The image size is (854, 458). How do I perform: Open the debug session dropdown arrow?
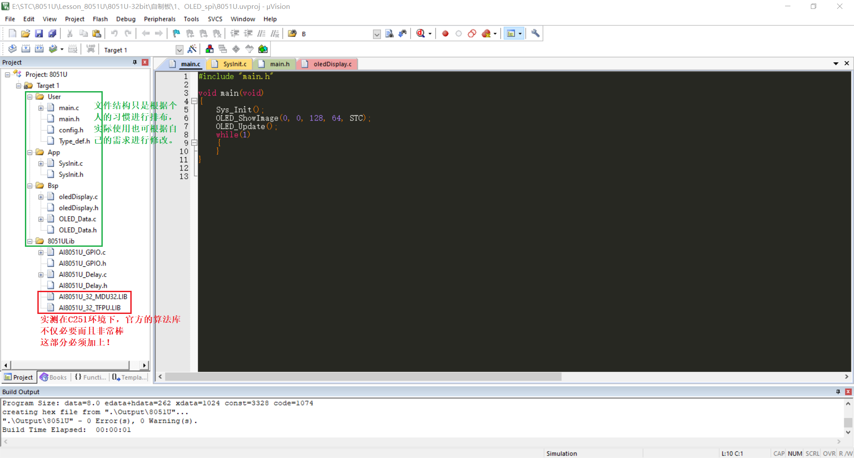point(430,34)
